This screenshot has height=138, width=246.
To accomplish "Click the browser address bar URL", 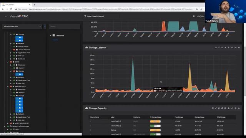I will click(x=111, y=9).
